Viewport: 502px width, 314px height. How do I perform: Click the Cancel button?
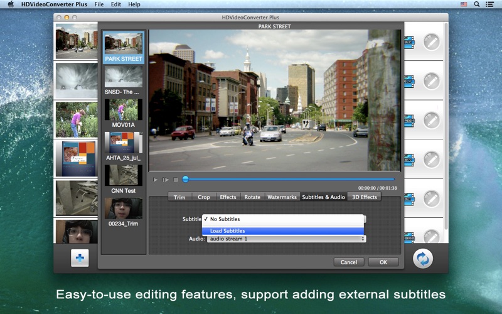349,262
